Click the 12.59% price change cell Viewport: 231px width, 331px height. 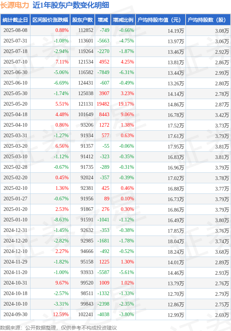point(50,315)
